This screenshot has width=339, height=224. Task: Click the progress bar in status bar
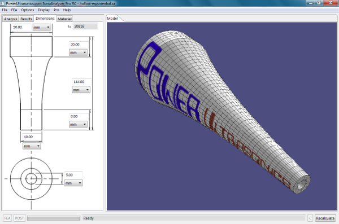54,218
